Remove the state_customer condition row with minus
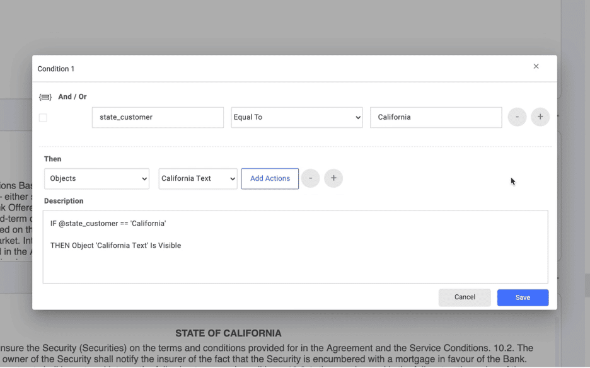590x368 pixels. tap(517, 117)
